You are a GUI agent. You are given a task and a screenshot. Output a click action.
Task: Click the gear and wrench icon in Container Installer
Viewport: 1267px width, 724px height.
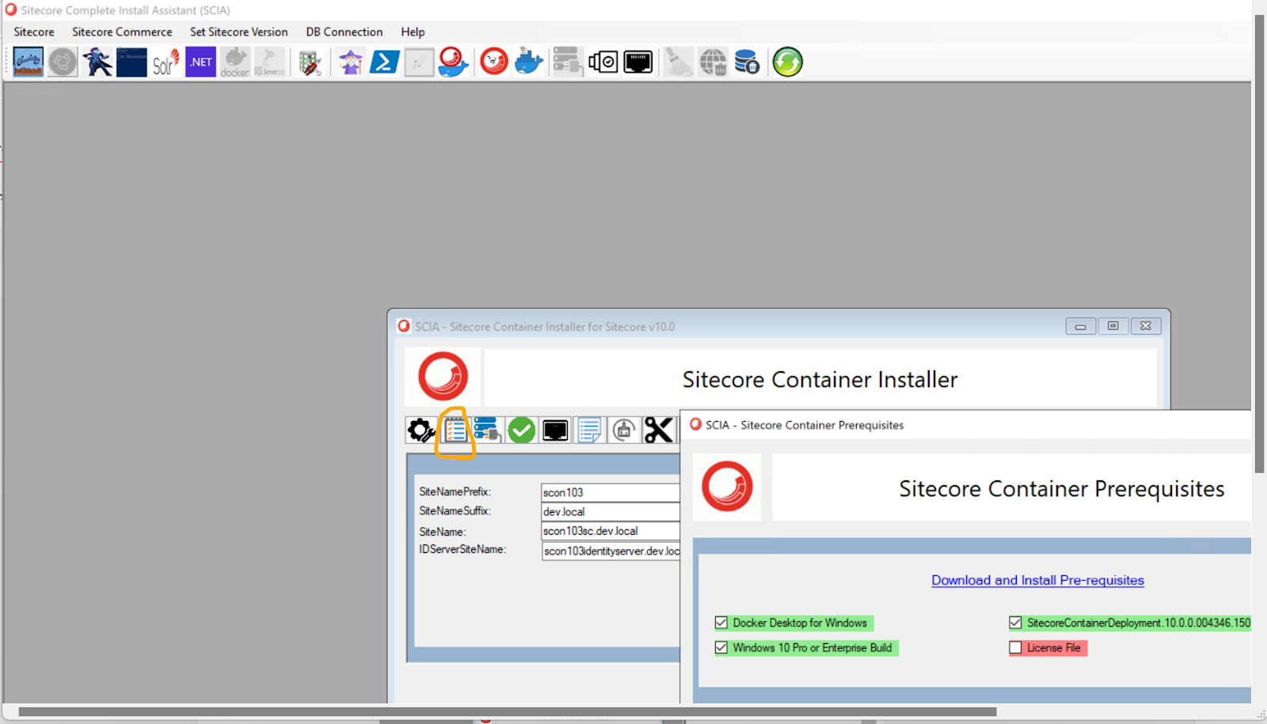point(421,430)
